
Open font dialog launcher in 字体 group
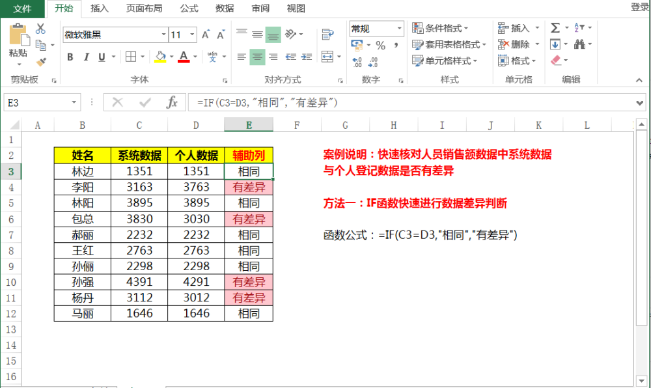(225, 81)
